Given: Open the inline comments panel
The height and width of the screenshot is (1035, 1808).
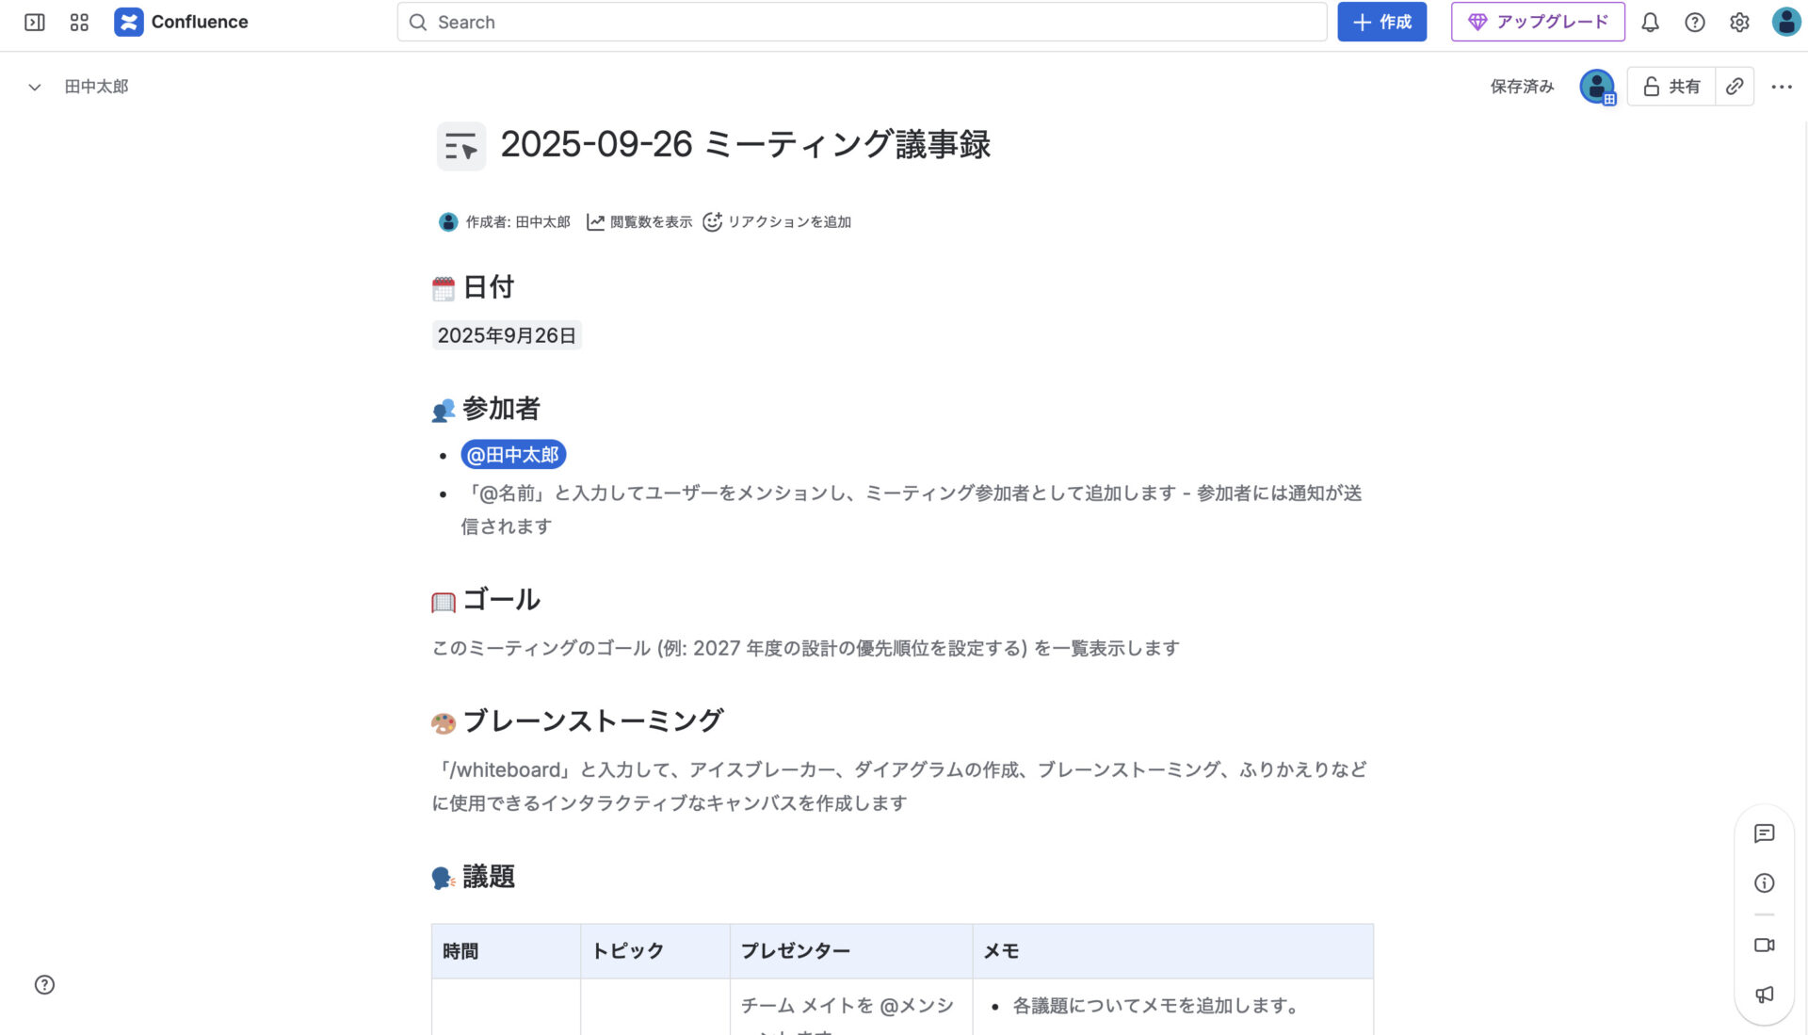Looking at the screenshot, I should click(1764, 833).
